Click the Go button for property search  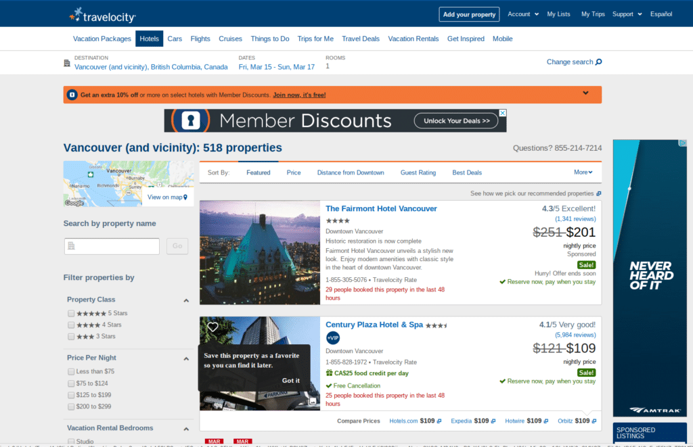[177, 246]
